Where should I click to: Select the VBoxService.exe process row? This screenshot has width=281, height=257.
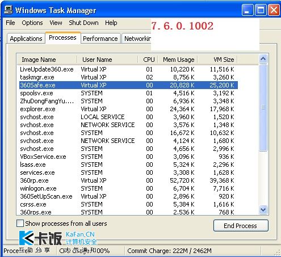point(128,157)
